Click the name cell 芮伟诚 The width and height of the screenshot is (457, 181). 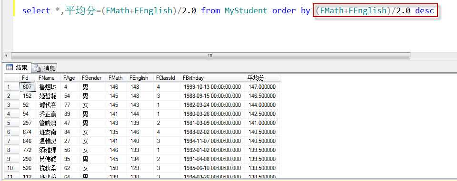pyautogui.click(x=49, y=159)
